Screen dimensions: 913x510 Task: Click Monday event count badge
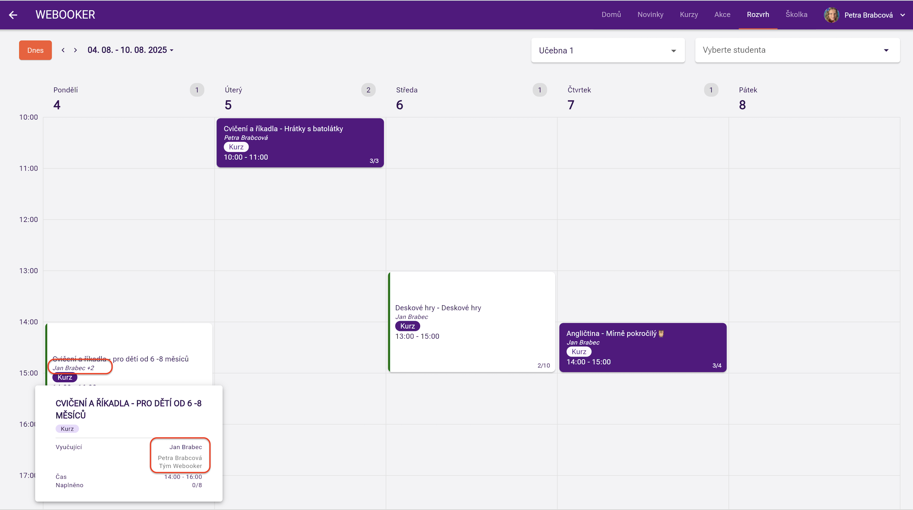tap(197, 90)
